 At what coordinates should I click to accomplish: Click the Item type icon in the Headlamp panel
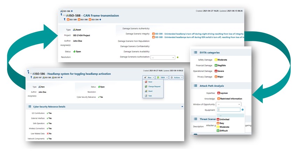[x=40, y=87]
